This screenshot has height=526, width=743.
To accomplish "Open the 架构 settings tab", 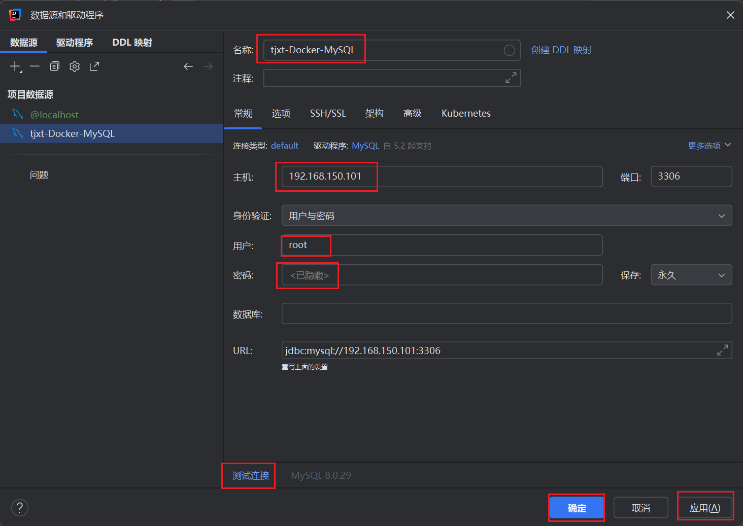I will (375, 113).
